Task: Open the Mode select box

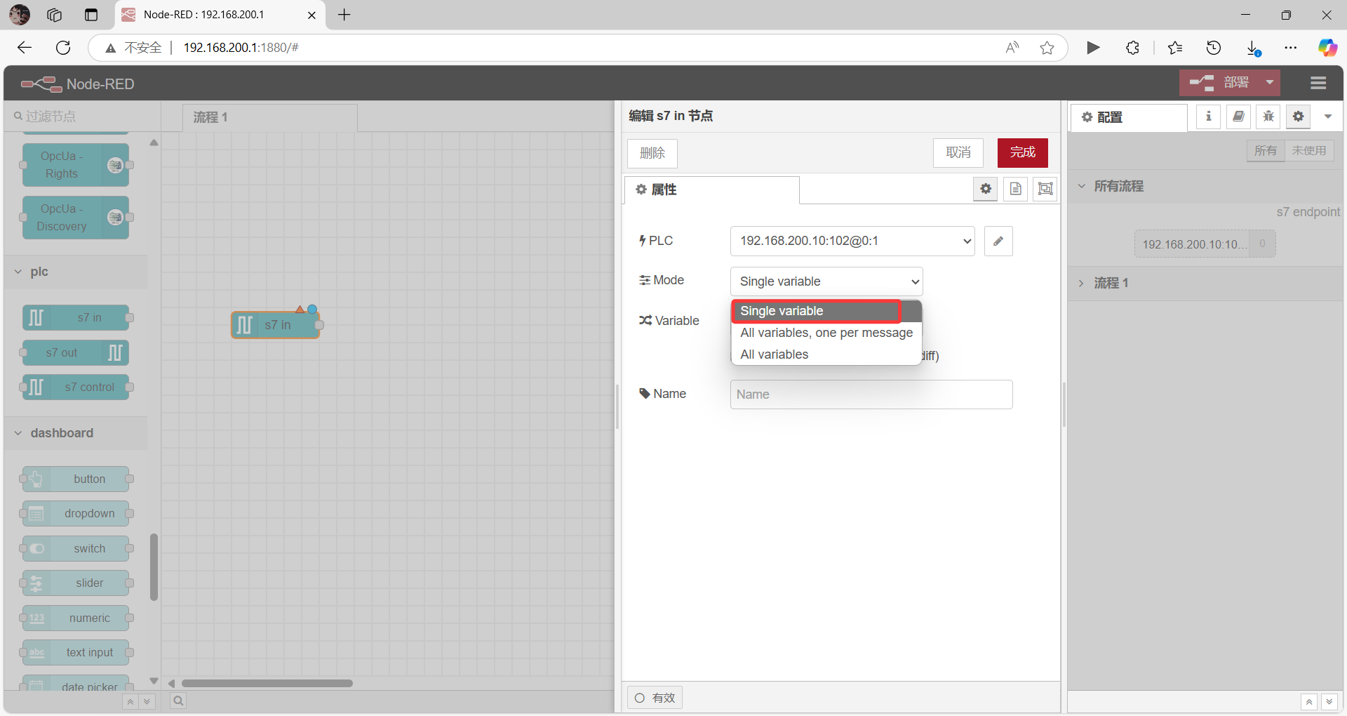Action: point(826,281)
